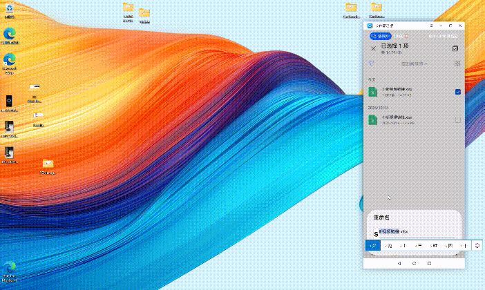Screen dimensions: 485x290
Task: Choose second IME candidate in candidate bar
Action: pyautogui.click(x=388, y=246)
